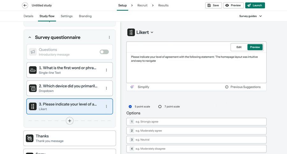This screenshot has width=287, height=154.
Task: Click the Save button
Action: [213, 5]
